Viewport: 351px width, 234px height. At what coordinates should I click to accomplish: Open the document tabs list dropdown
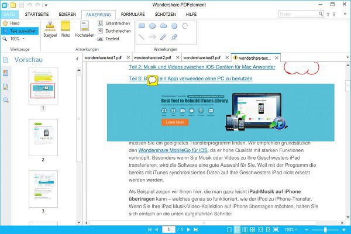[x=347, y=57]
